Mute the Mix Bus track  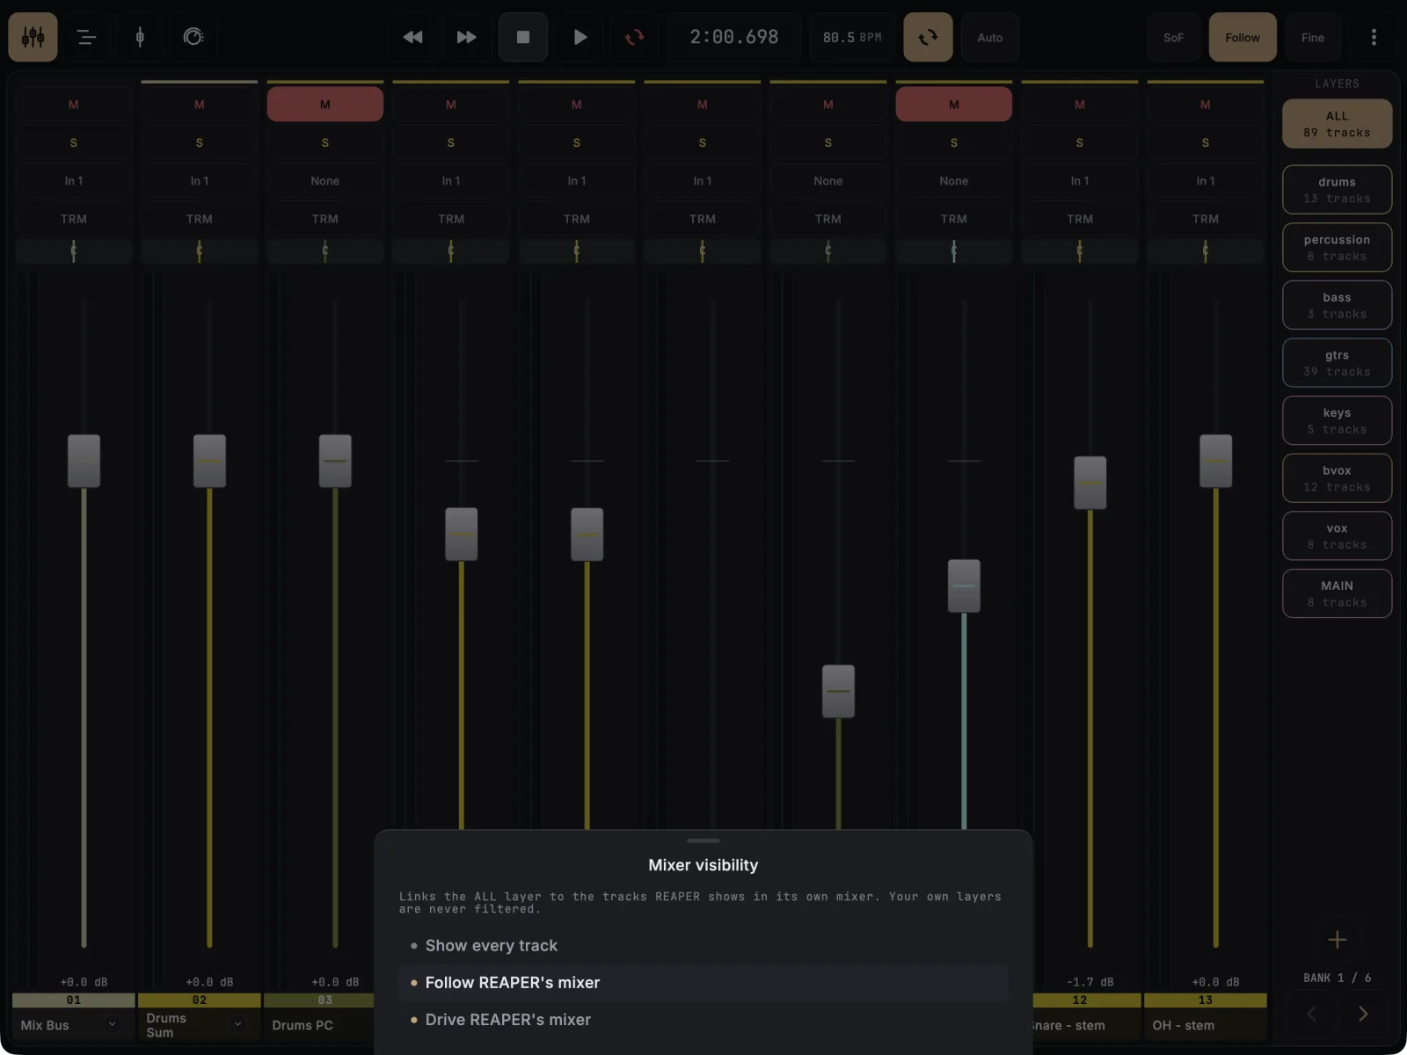(74, 105)
